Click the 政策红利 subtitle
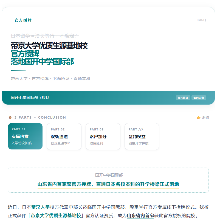Viewport: 220px width, 221px height. (96, 143)
